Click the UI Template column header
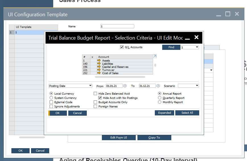 tap(36, 27)
